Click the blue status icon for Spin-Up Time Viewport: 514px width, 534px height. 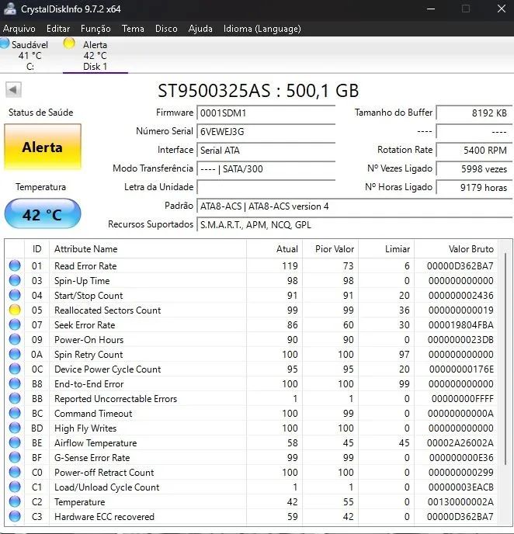(x=15, y=280)
